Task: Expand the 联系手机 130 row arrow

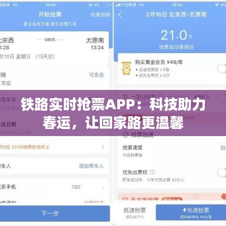Action: 103,187
